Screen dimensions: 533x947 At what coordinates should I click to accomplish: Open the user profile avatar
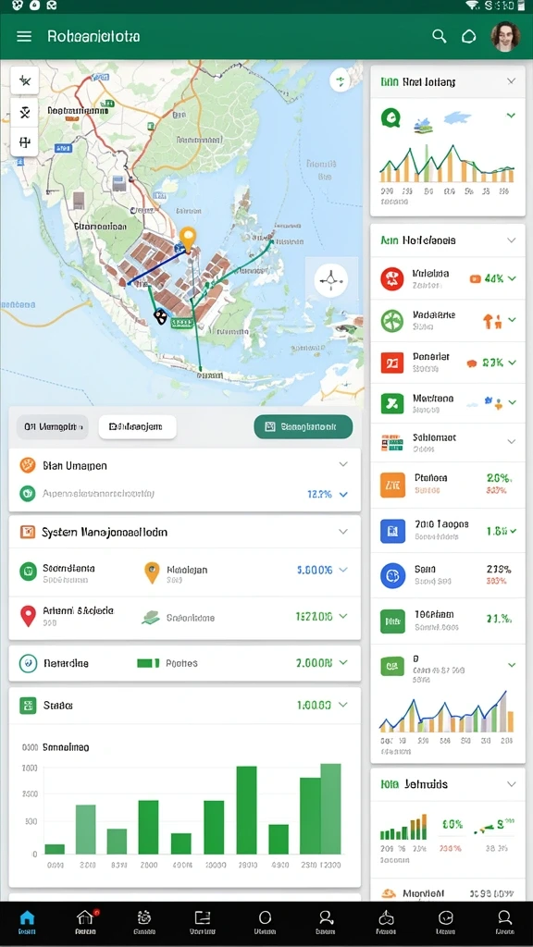(505, 37)
